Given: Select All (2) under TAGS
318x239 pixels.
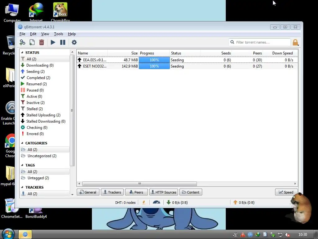Looking at the screenshot, I should tap(45, 172).
